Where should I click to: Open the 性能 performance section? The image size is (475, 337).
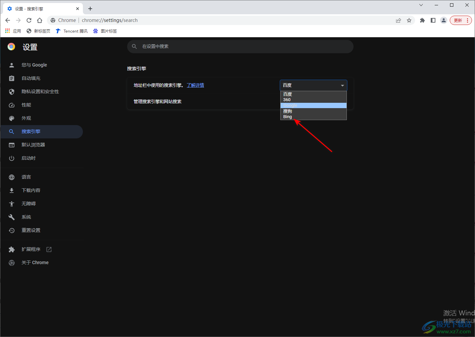click(42, 105)
